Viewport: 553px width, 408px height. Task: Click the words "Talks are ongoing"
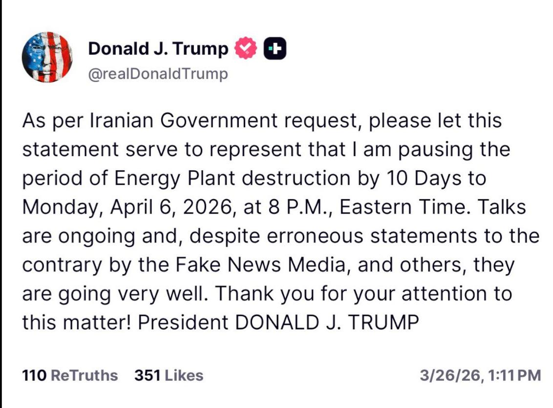coord(505,207)
